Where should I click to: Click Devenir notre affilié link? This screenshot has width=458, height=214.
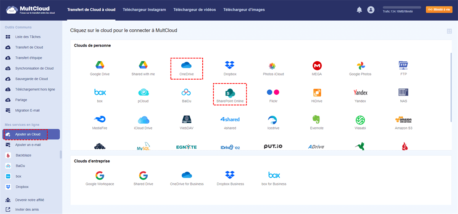point(30,200)
